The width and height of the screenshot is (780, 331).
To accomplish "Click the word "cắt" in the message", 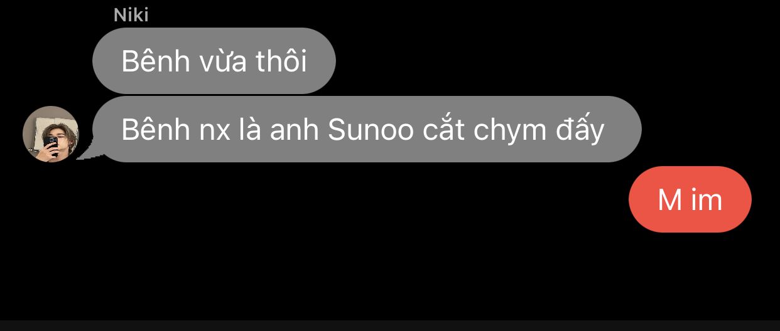I will coord(443,129).
